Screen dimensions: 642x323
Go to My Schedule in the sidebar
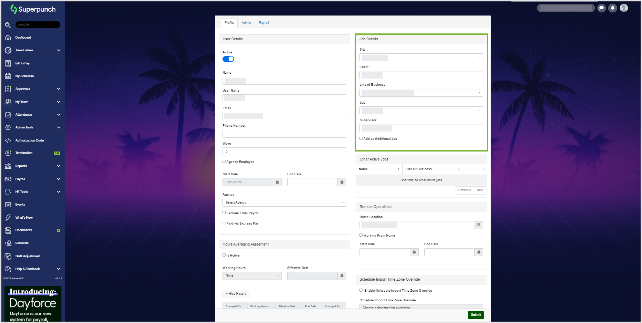pyautogui.click(x=24, y=76)
